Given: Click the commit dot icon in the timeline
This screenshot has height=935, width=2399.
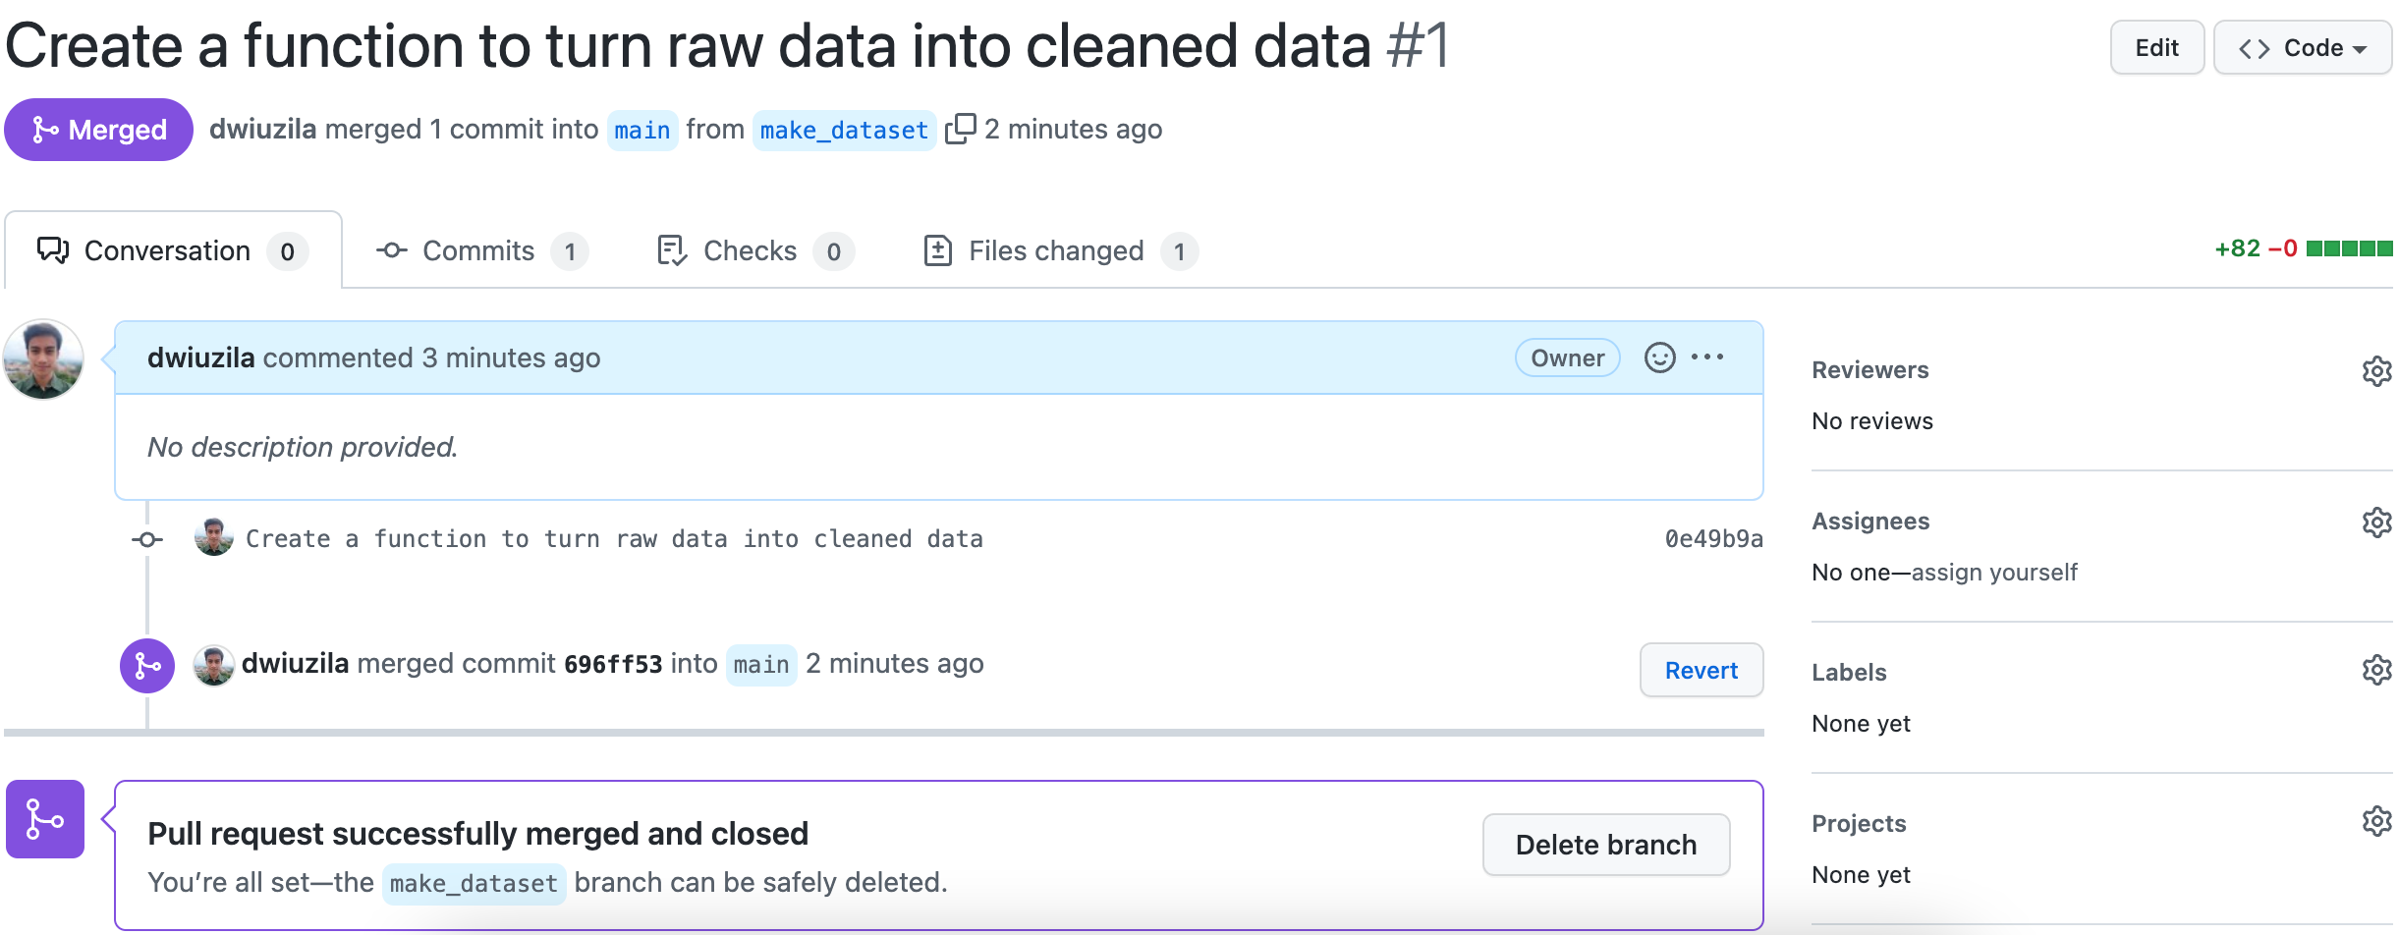Looking at the screenshot, I should click(147, 538).
